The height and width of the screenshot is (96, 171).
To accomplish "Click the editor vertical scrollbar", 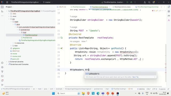I will [166, 63].
